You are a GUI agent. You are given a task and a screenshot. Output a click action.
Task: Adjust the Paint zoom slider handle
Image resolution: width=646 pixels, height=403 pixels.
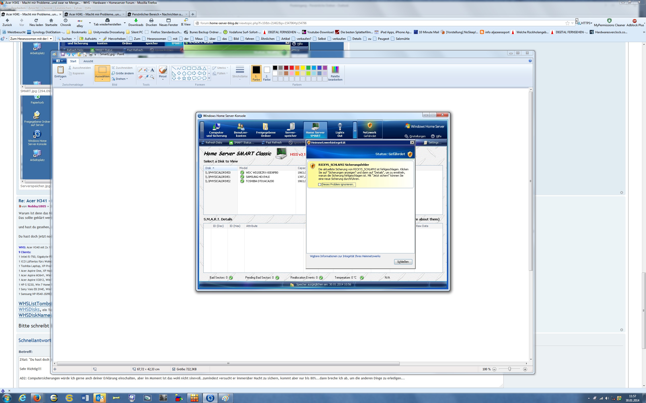pyautogui.click(x=509, y=369)
